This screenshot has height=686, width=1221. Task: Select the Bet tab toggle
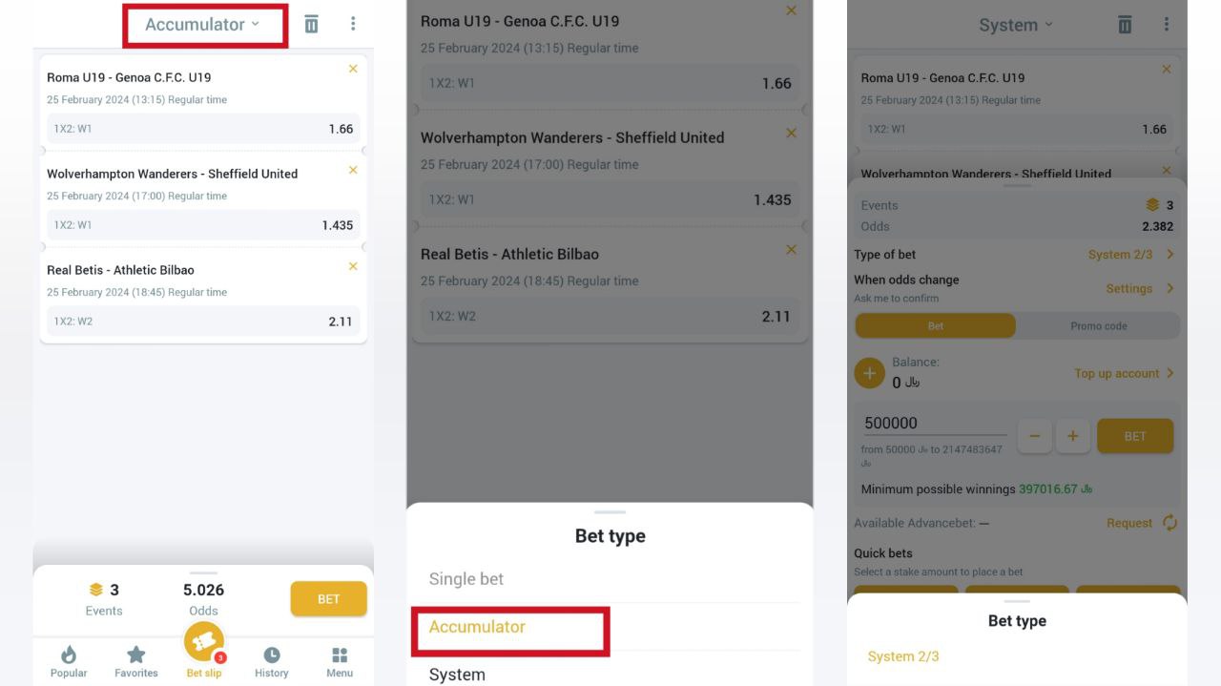pos(936,326)
